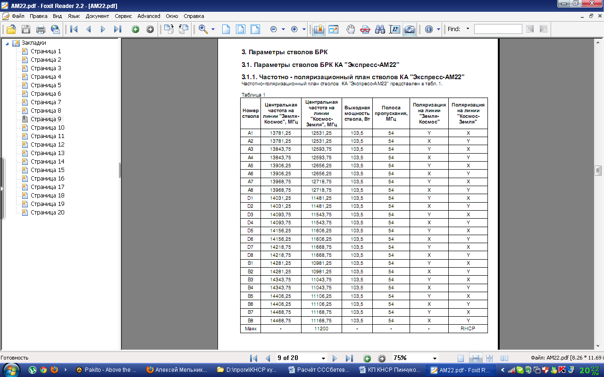Open the dropdown next to the info icon
Screen dimensions: 604x377
click(438, 29)
